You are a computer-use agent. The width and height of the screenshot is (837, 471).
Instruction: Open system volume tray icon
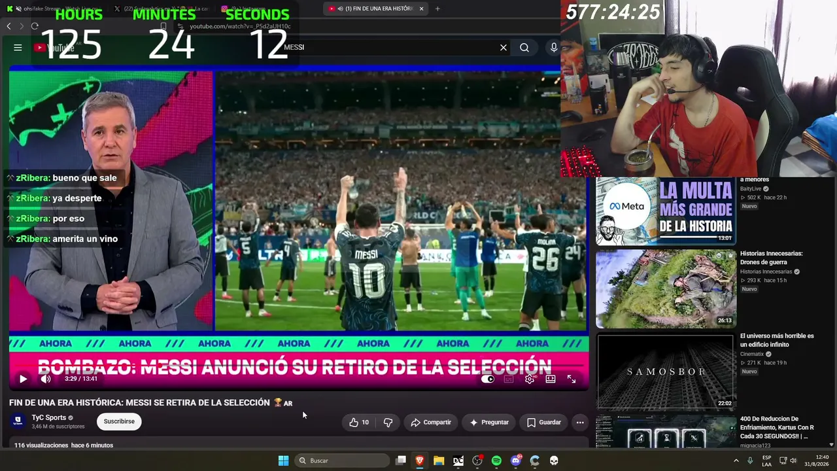pos(793,461)
